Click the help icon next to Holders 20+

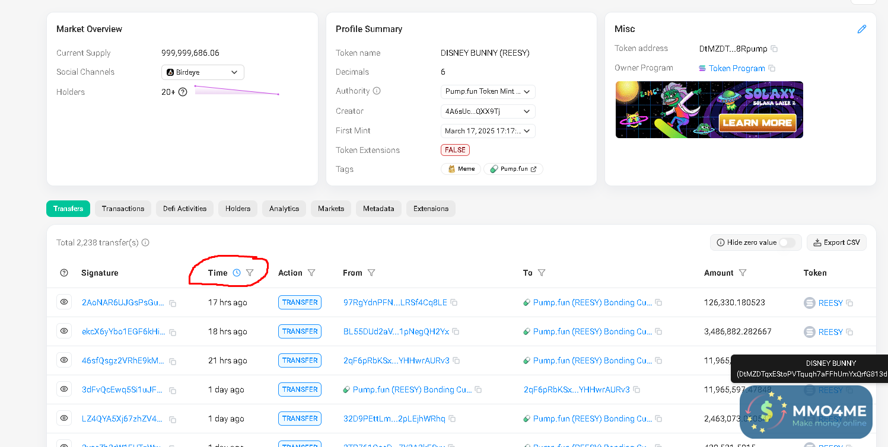coord(183,92)
